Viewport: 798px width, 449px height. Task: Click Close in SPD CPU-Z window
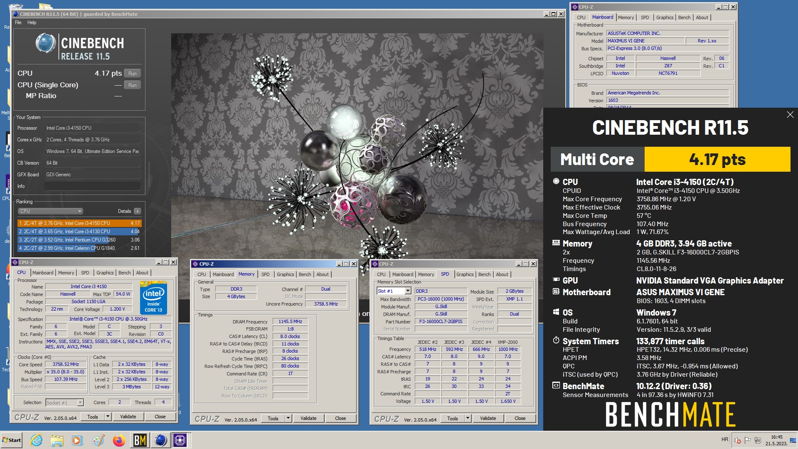click(x=520, y=418)
